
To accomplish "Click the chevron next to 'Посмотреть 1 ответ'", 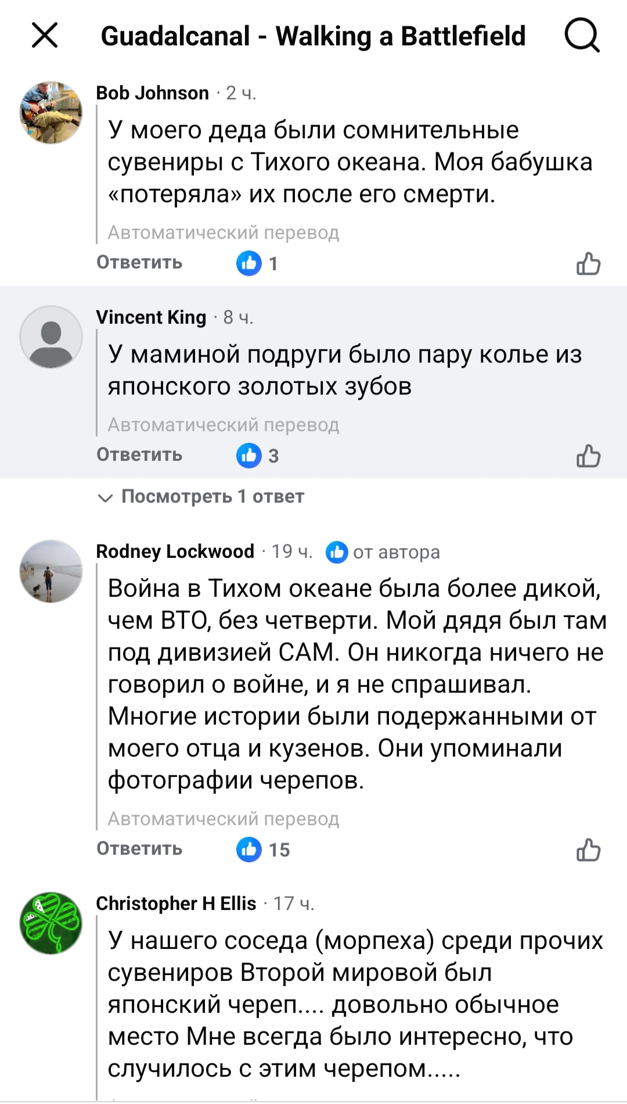I will (105, 498).
